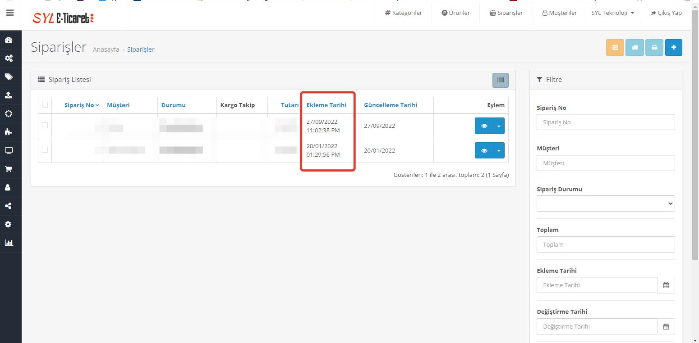Go to Ürünler in the top navigation

tap(455, 13)
